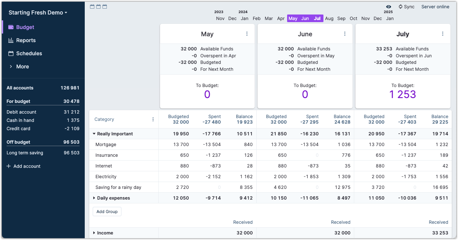The height and width of the screenshot is (240, 458).
Task: Click the third calendar icon for three-month view
Action: (x=104, y=7)
